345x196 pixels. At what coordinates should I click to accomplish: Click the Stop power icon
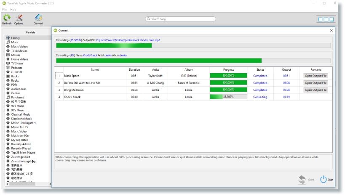(x=323, y=179)
